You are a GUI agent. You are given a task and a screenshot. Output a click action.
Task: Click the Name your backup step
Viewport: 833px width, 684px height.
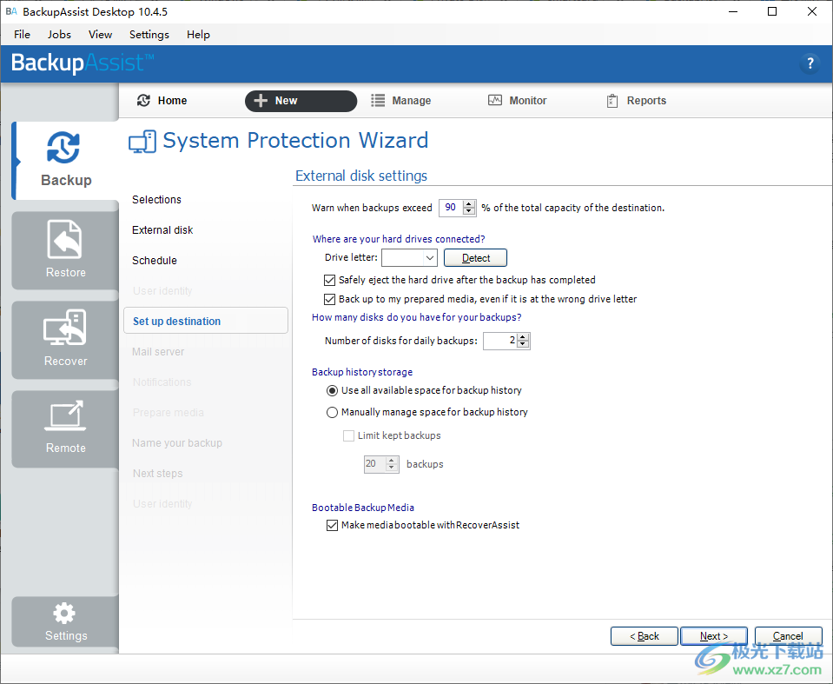177,443
